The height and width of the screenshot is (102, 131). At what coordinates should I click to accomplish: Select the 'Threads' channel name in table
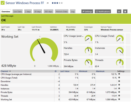click(x=4, y=96)
